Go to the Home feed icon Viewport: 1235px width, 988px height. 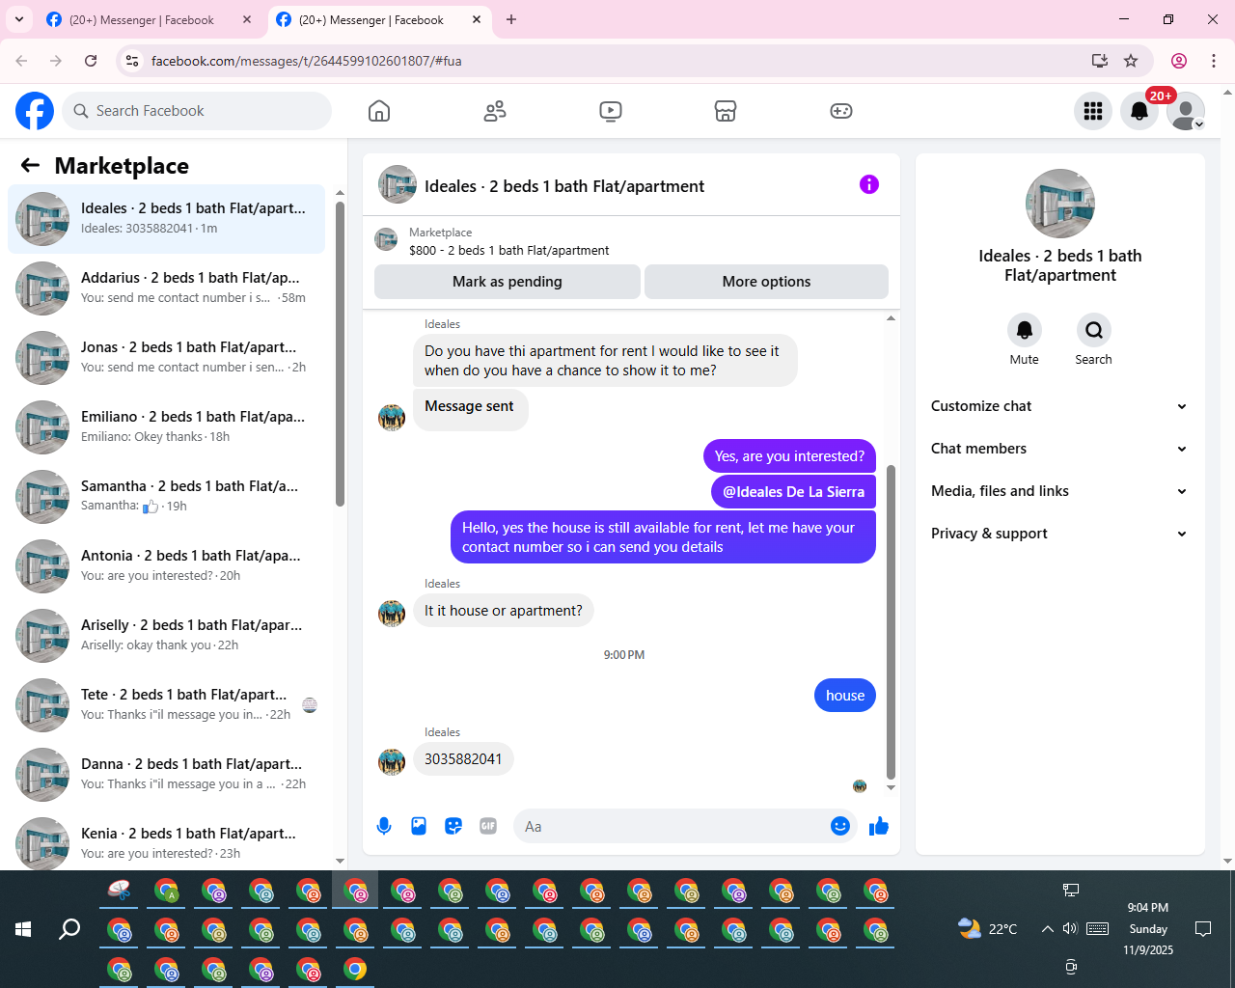point(379,111)
